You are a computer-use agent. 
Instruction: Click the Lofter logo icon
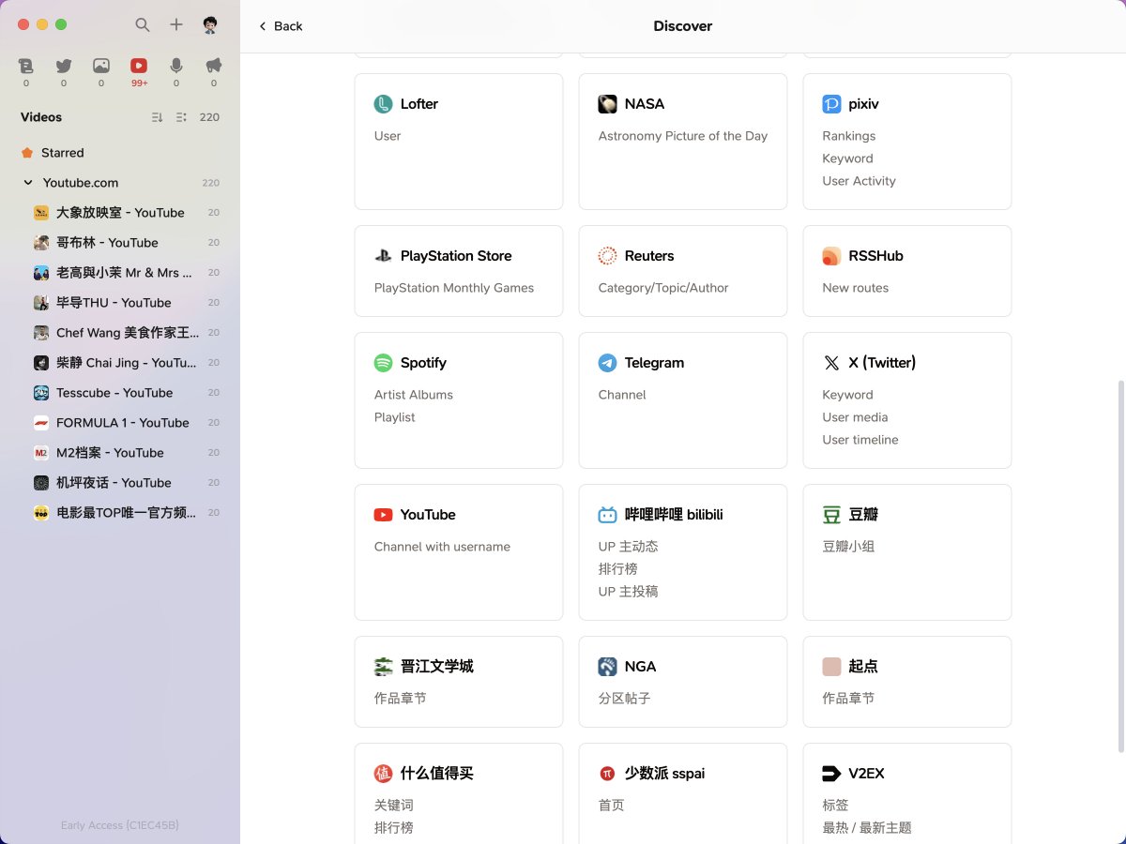point(383,104)
